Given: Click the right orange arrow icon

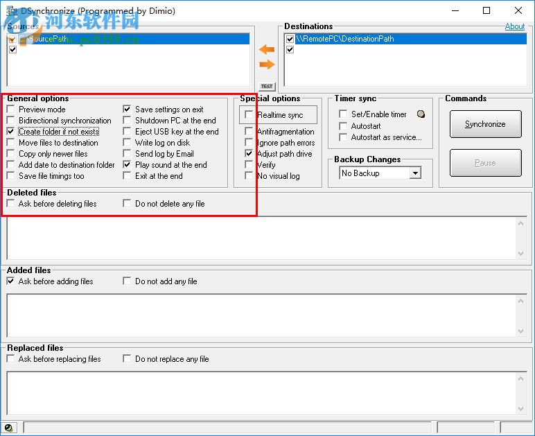Looking at the screenshot, I should (267, 64).
